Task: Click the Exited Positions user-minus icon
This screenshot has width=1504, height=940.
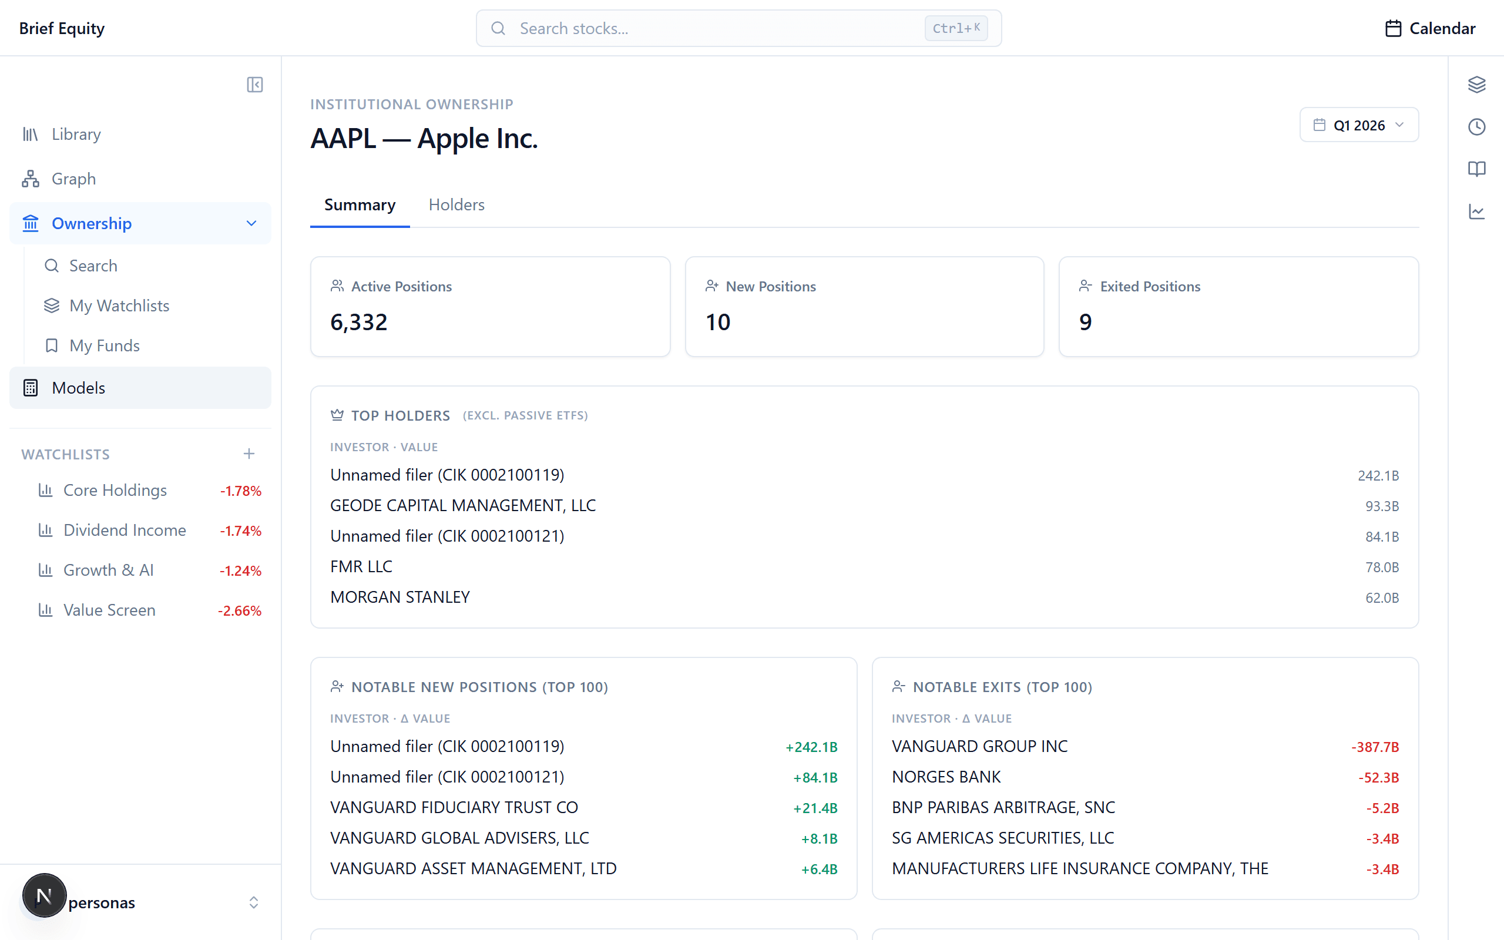Action: (x=1086, y=286)
